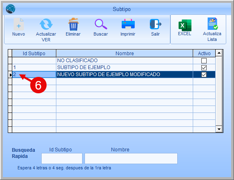234x180 pixels.
Task: Focus the Id Subtipo quick search field
Action: point(62,158)
